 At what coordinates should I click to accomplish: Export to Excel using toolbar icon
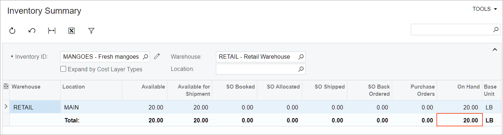pos(71,31)
